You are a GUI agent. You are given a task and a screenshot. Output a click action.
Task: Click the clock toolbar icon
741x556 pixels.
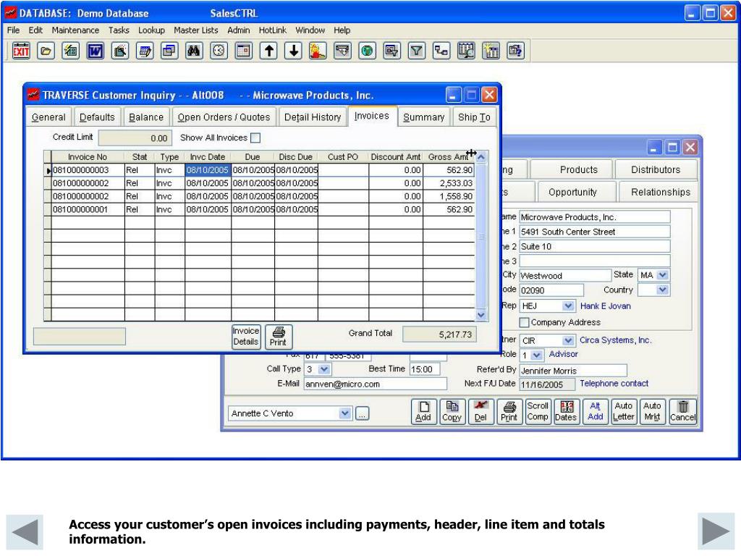(219, 51)
